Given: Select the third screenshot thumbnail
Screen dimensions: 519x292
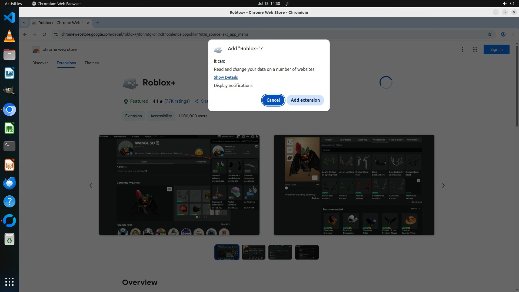Looking at the screenshot, I should coord(280,252).
